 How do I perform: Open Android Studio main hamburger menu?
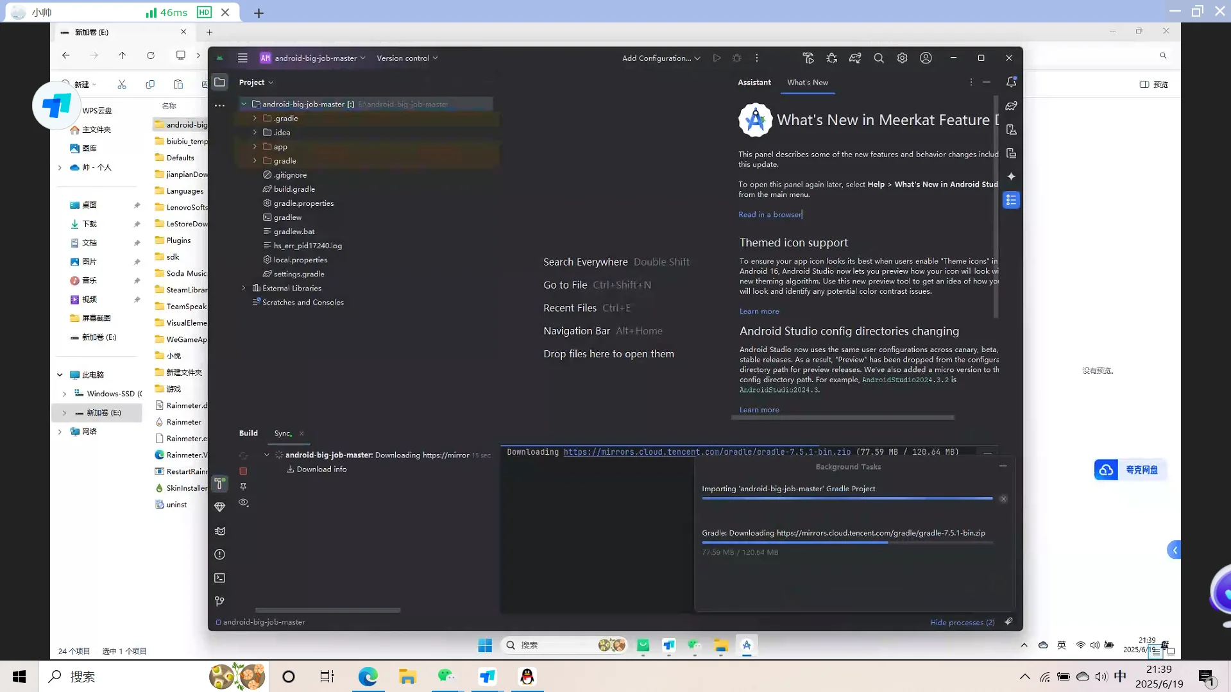242,58
